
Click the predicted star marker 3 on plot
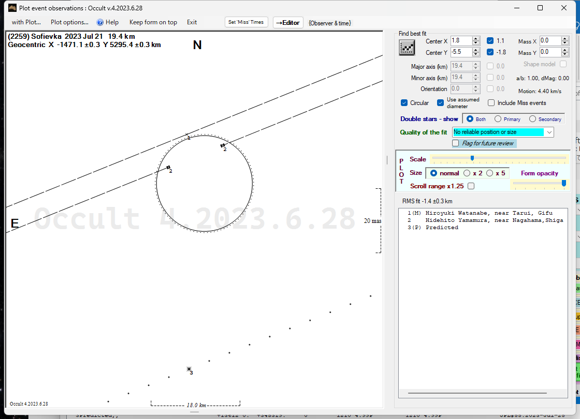click(189, 369)
